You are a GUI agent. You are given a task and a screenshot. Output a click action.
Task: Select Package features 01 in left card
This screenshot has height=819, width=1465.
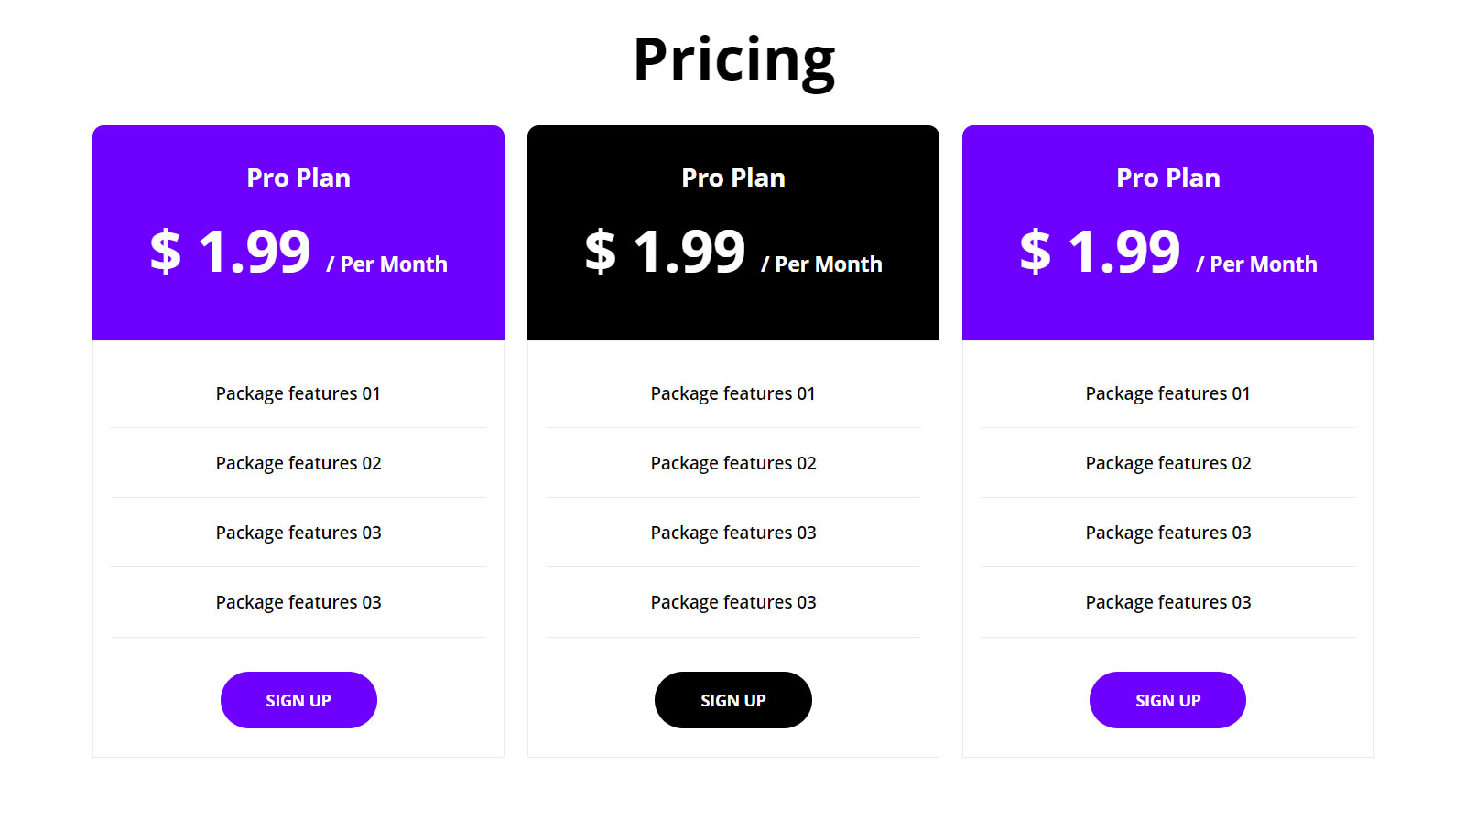(298, 393)
